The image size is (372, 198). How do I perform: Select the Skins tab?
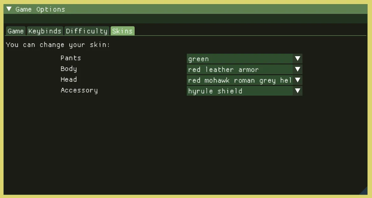122,31
